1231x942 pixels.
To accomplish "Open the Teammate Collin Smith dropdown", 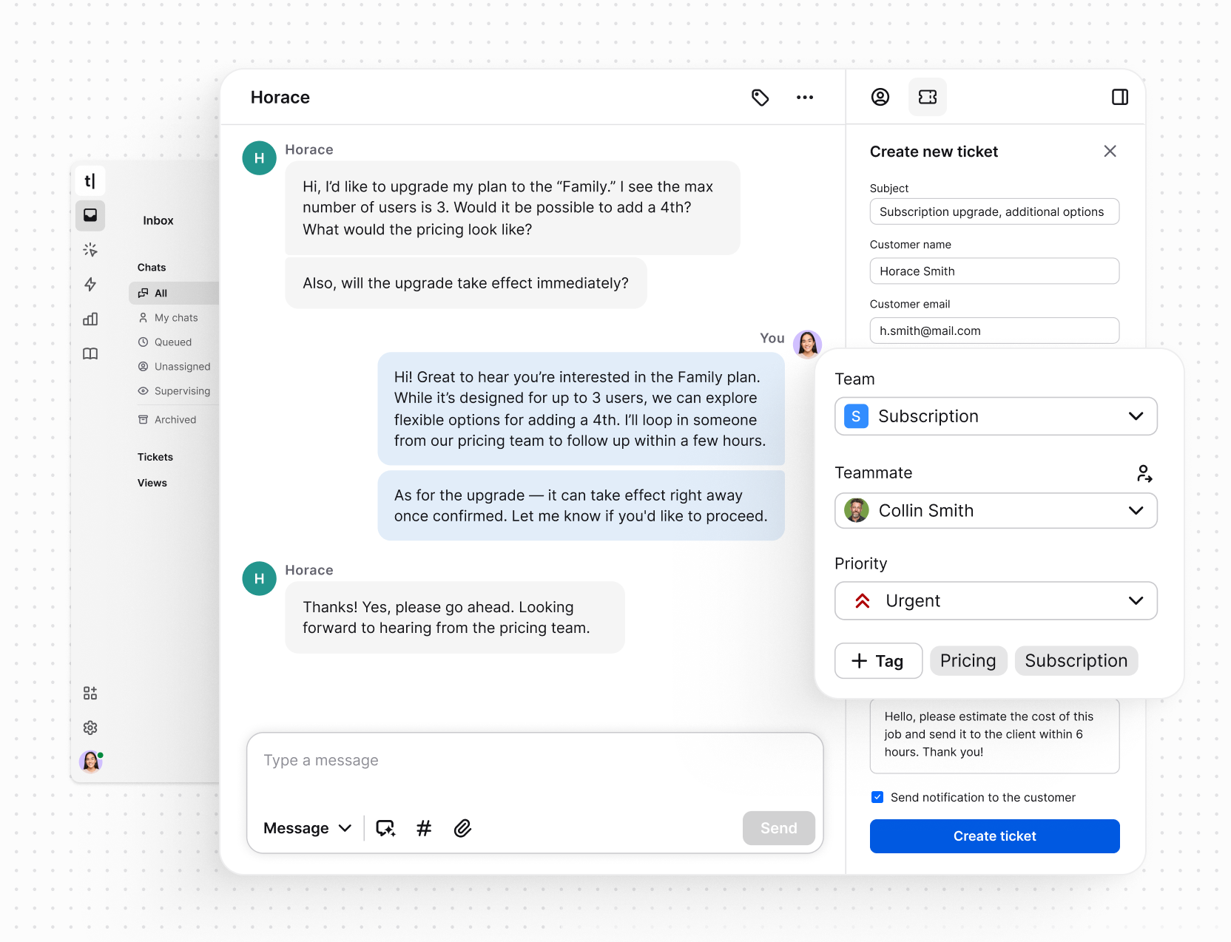I will [x=996, y=511].
